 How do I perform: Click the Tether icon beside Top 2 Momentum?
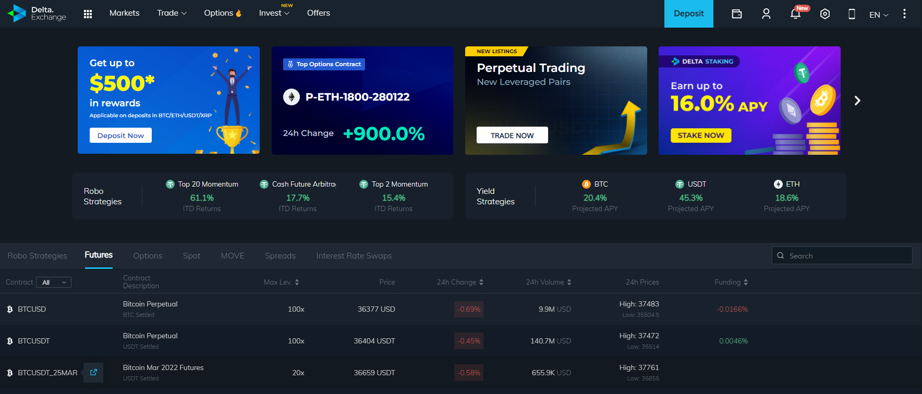pyautogui.click(x=363, y=184)
